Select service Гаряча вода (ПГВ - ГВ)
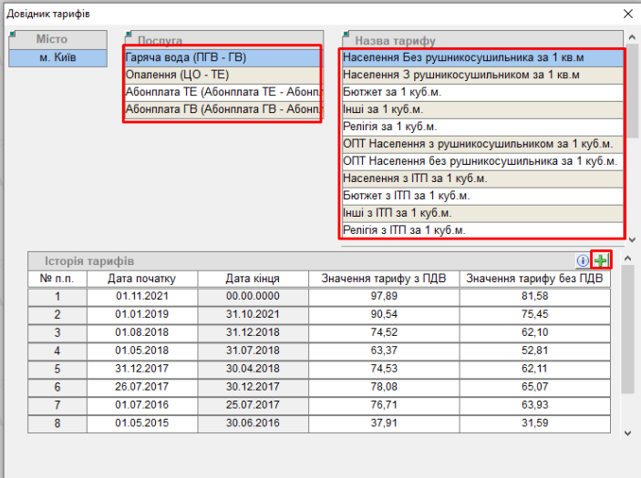641x478 pixels. [222, 57]
